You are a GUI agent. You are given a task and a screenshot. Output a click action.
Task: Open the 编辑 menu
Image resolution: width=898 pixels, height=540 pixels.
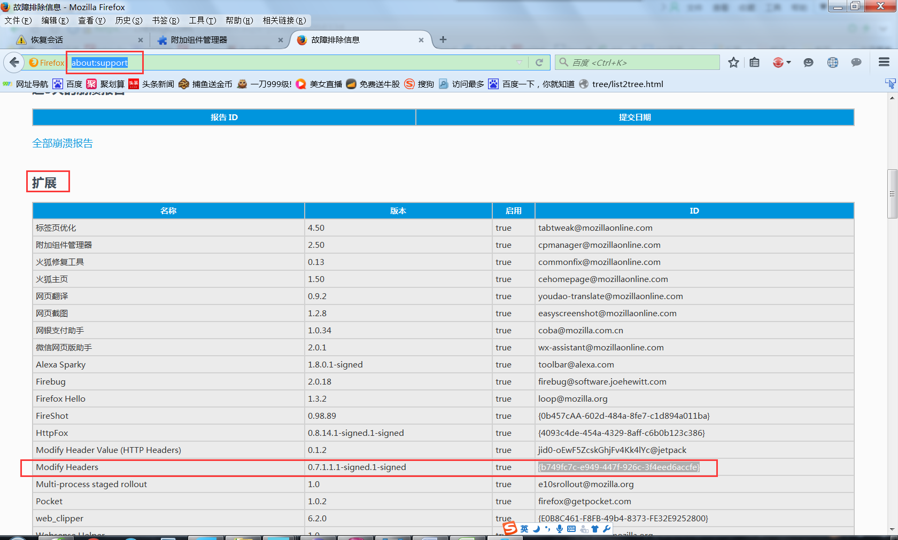55,20
